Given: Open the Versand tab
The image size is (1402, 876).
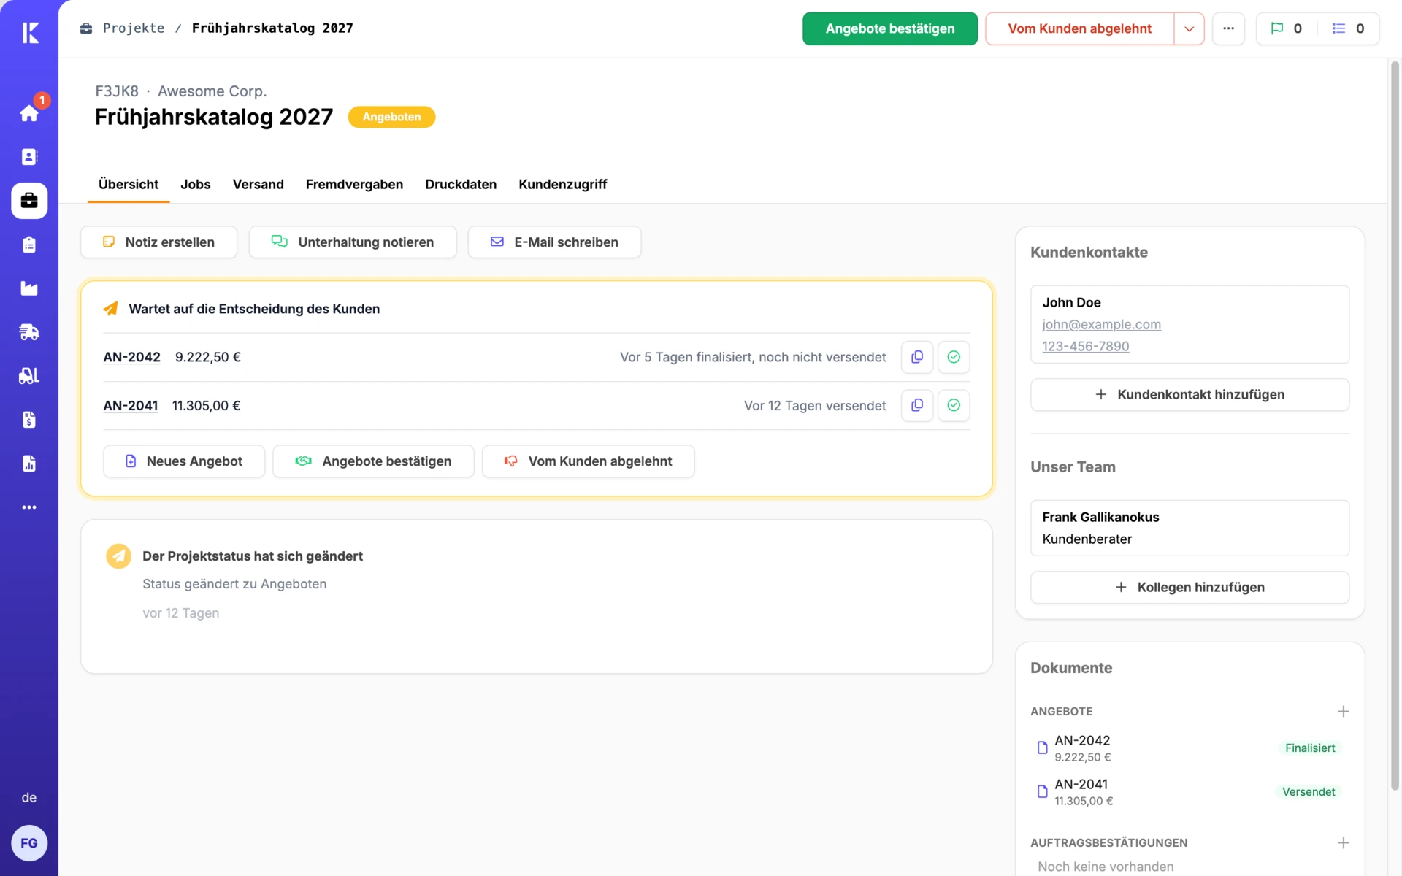Looking at the screenshot, I should [x=258, y=185].
